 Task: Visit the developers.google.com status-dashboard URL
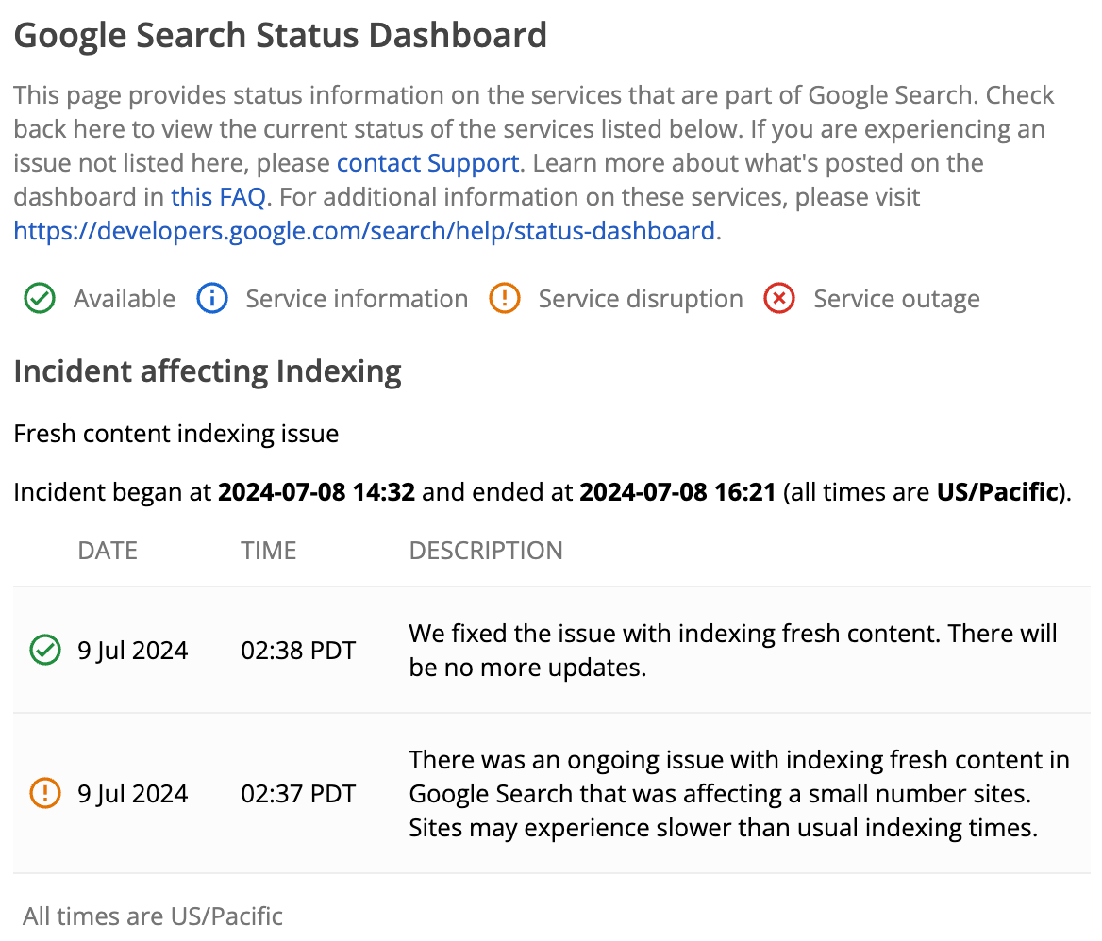tap(364, 231)
